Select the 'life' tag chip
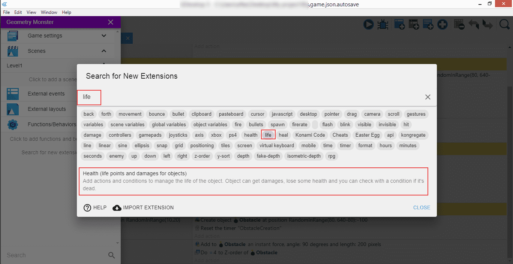 coord(268,135)
